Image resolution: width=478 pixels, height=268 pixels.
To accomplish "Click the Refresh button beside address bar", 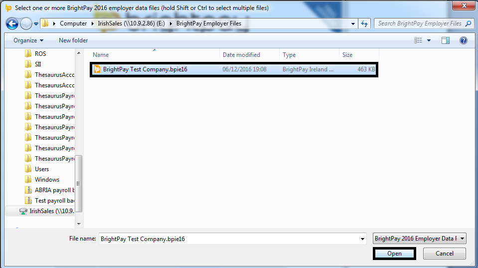I will (364, 23).
